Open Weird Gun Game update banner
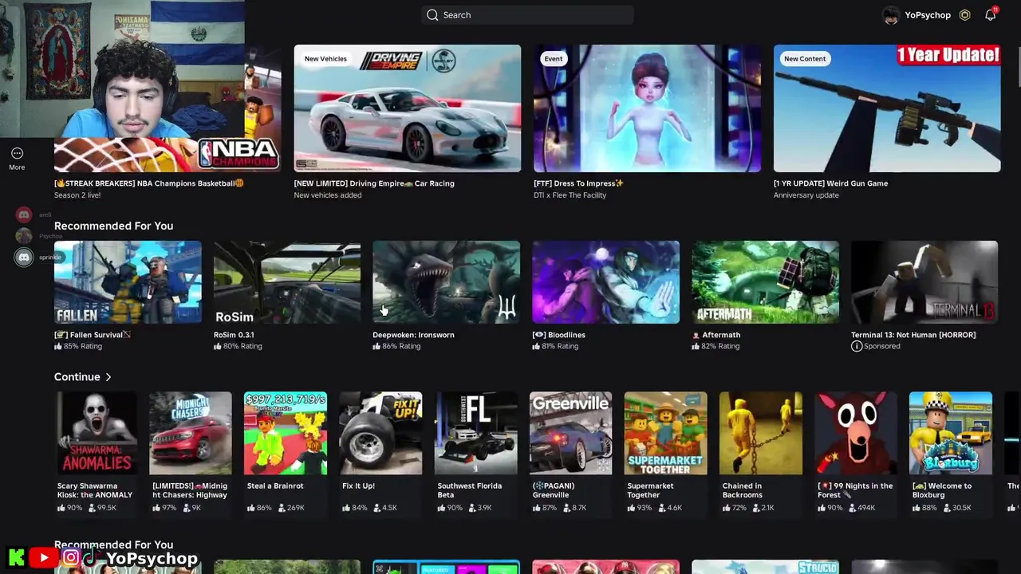 pos(886,108)
